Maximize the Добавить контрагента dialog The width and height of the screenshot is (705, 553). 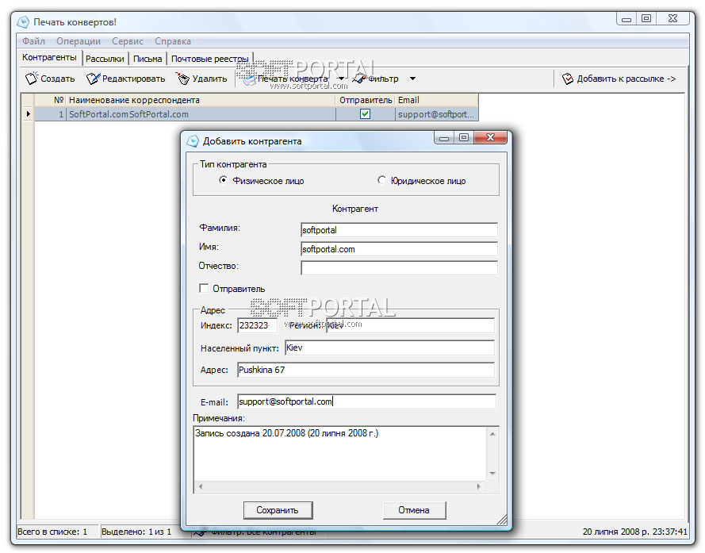tap(464, 137)
